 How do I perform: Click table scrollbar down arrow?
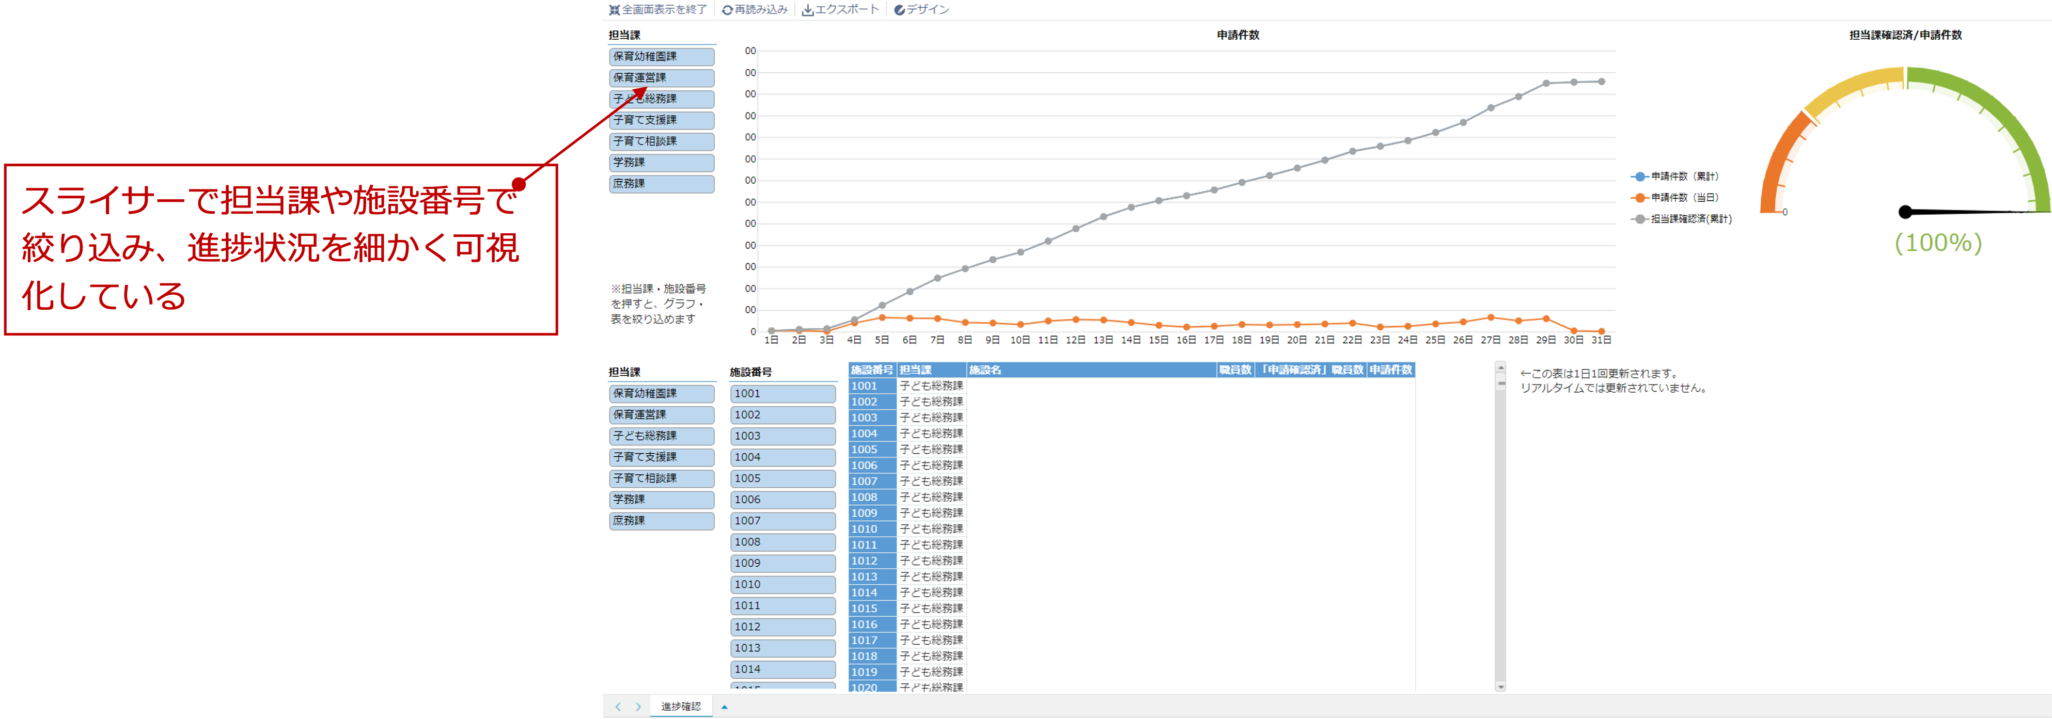pyautogui.click(x=1501, y=686)
